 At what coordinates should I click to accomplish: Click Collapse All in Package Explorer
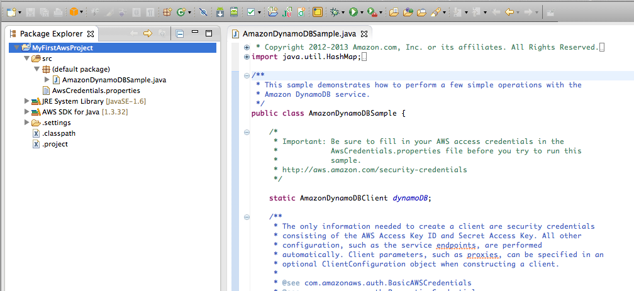point(179,33)
